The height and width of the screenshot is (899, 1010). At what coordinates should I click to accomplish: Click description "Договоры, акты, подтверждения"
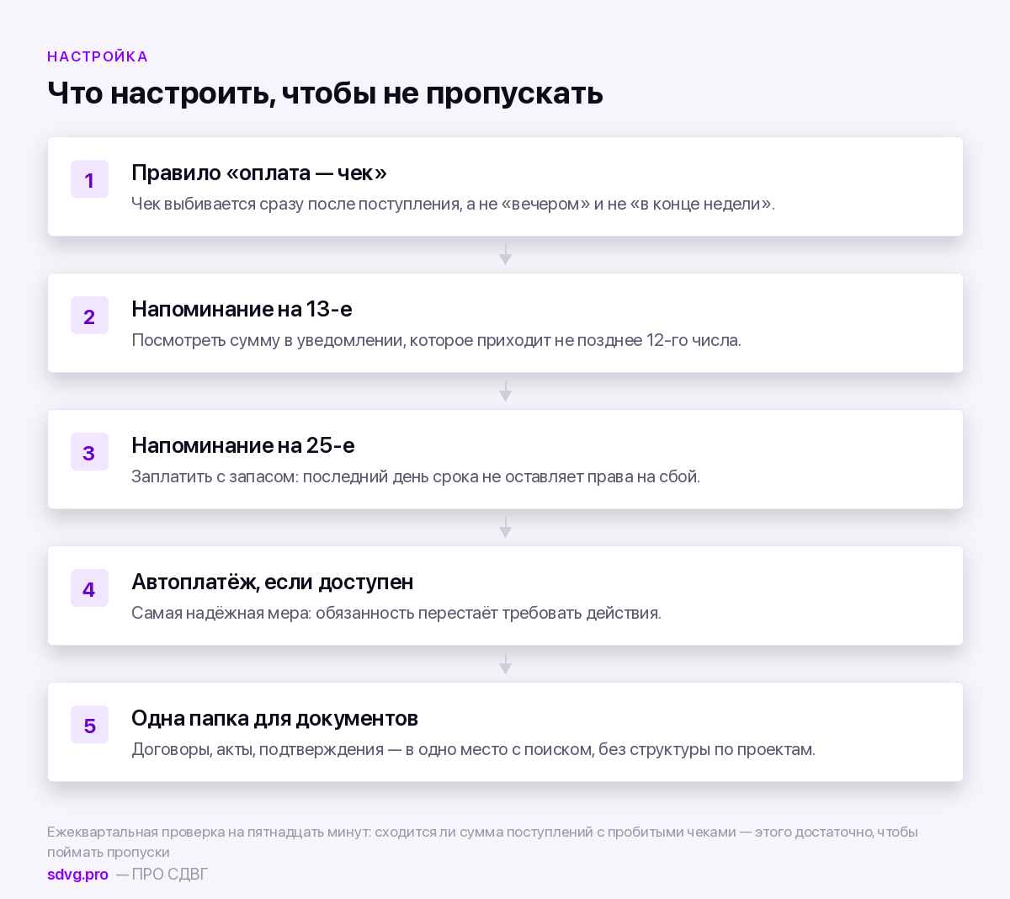[x=258, y=749]
